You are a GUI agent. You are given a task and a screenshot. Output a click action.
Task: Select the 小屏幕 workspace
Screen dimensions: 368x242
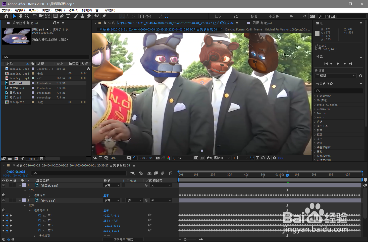tap(274, 16)
